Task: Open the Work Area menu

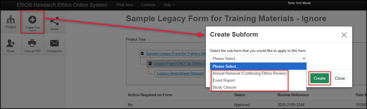Action: point(125,5)
